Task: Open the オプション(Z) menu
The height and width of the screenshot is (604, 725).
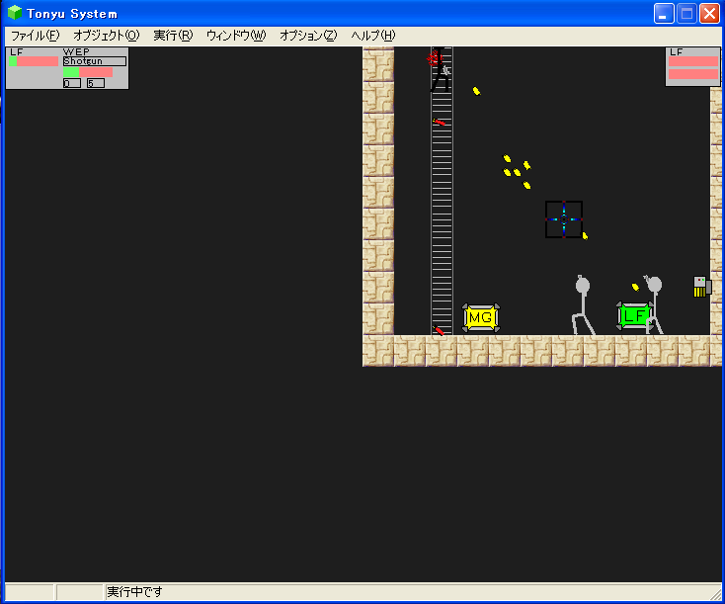Action: [308, 36]
